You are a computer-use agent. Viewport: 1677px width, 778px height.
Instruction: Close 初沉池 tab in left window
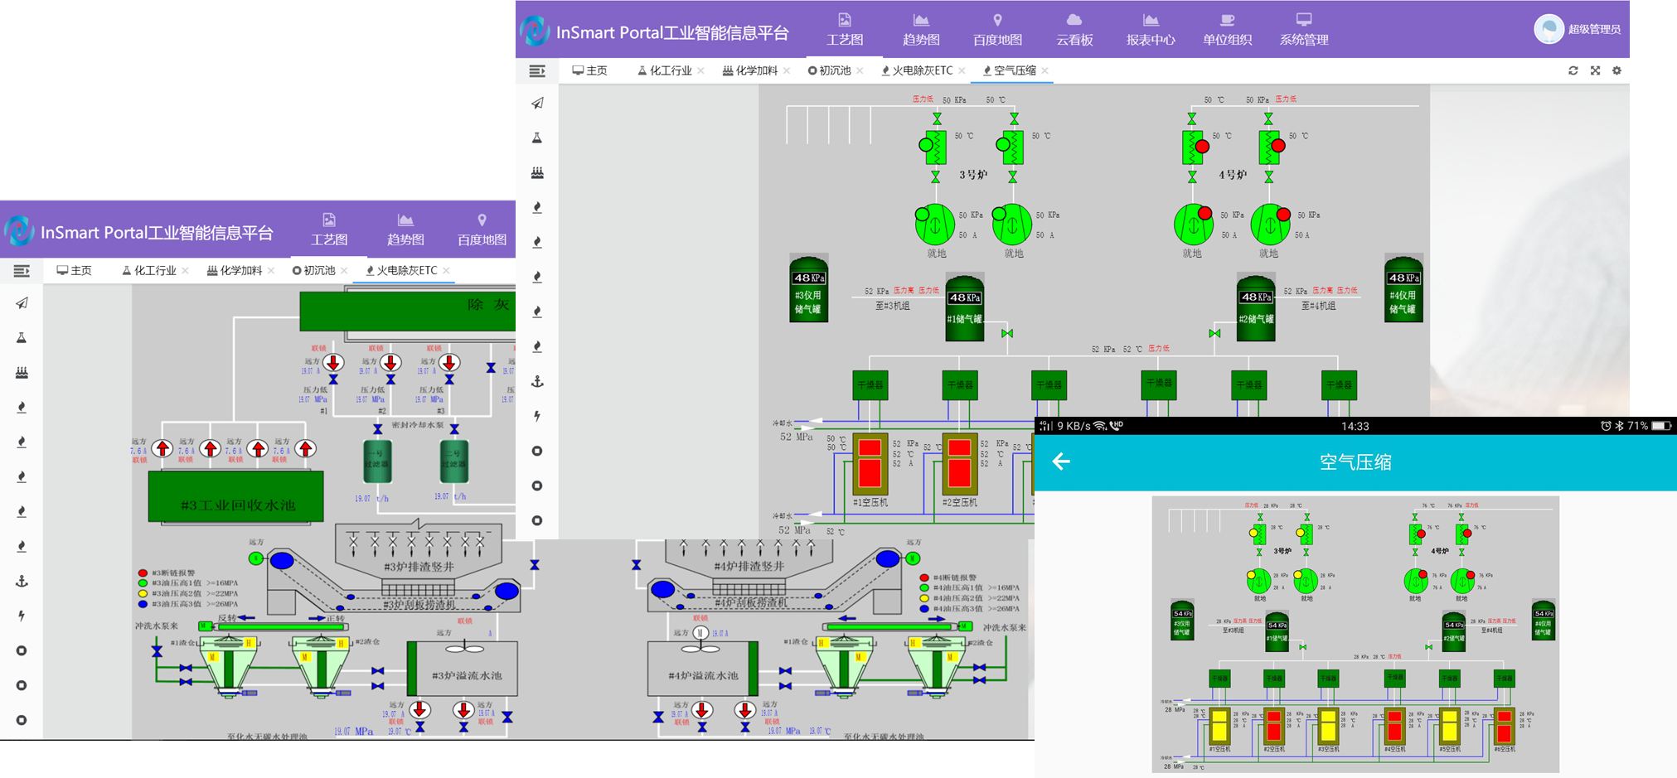coord(344,271)
